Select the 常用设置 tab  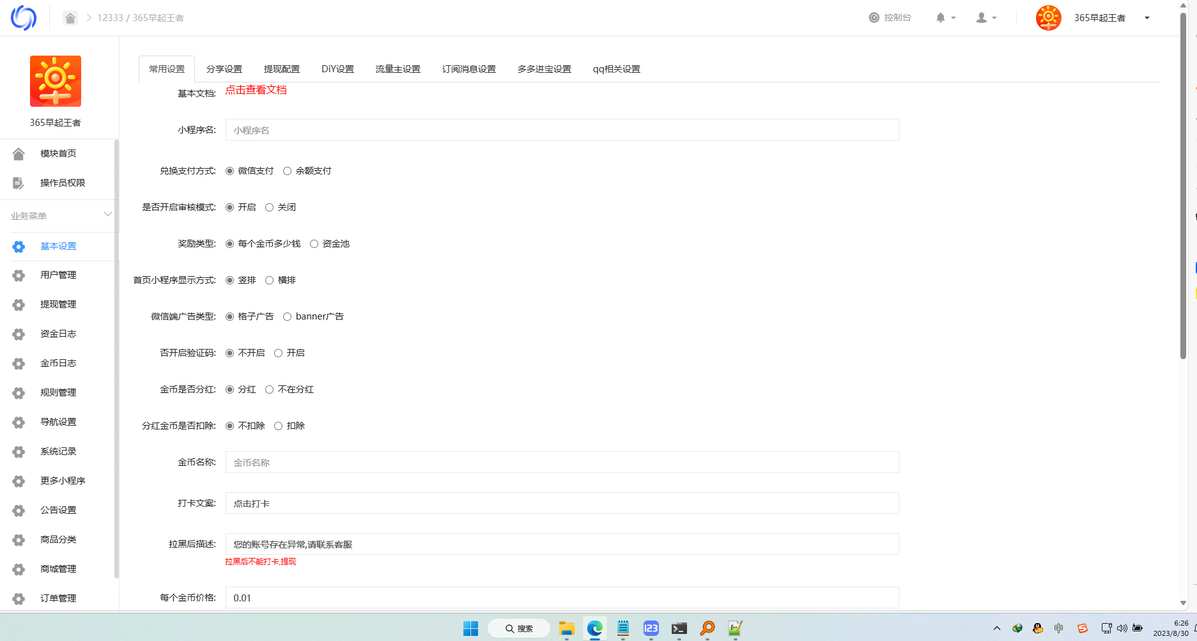tap(167, 69)
